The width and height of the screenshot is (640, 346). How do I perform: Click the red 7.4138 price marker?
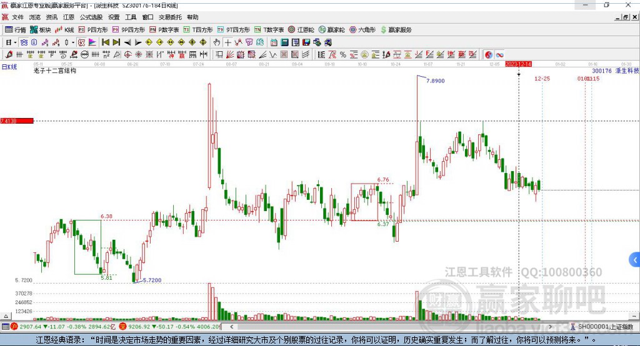click(x=16, y=121)
